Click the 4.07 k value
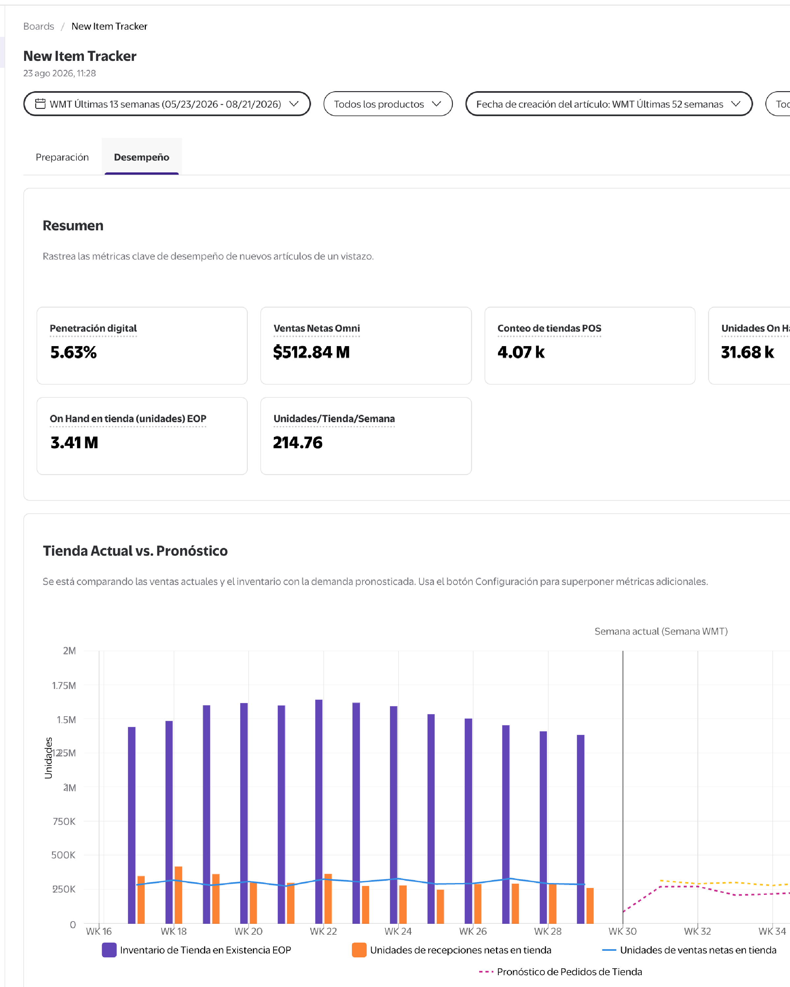 (x=521, y=352)
